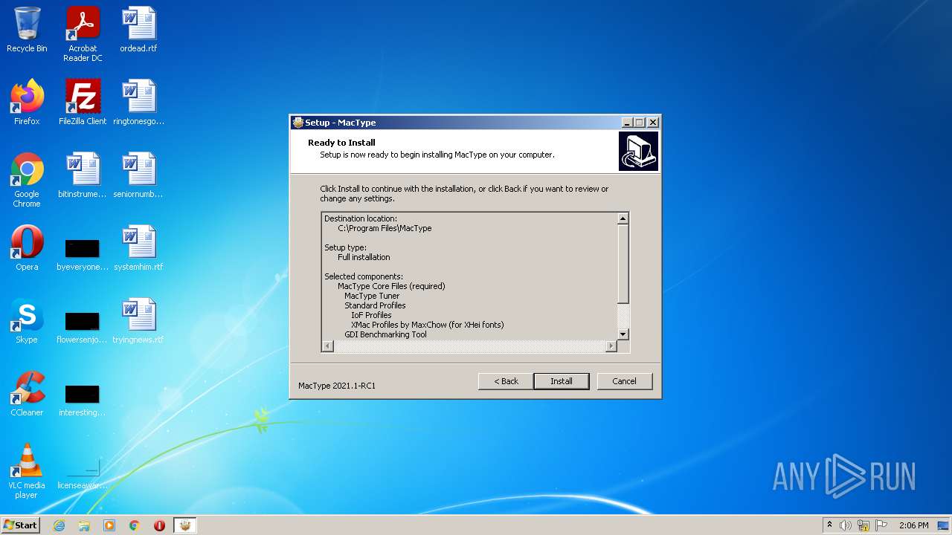Click the MacType Setup taskbar button
Viewport: 952px width, 535px height.
point(184,525)
